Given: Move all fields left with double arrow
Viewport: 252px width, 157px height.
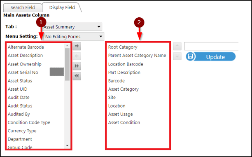Looking at the screenshot, I should tap(77, 76).
